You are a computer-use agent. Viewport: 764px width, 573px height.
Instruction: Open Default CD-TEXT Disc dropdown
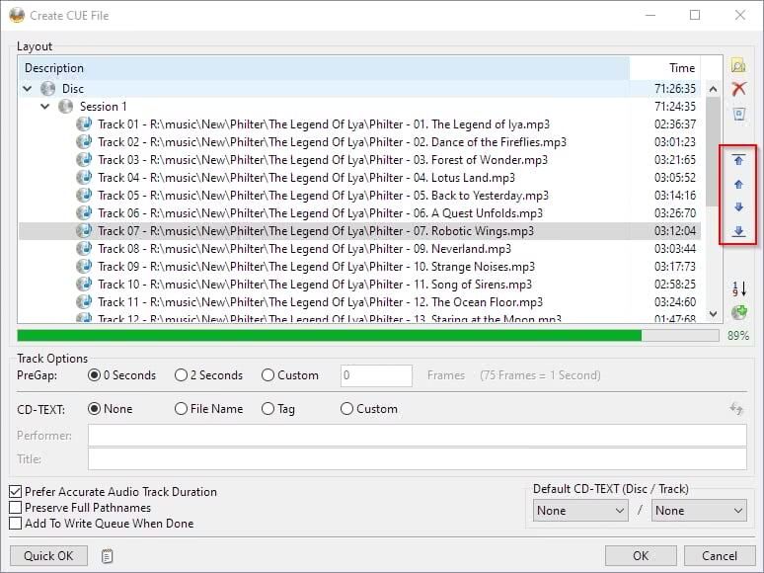pos(580,511)
